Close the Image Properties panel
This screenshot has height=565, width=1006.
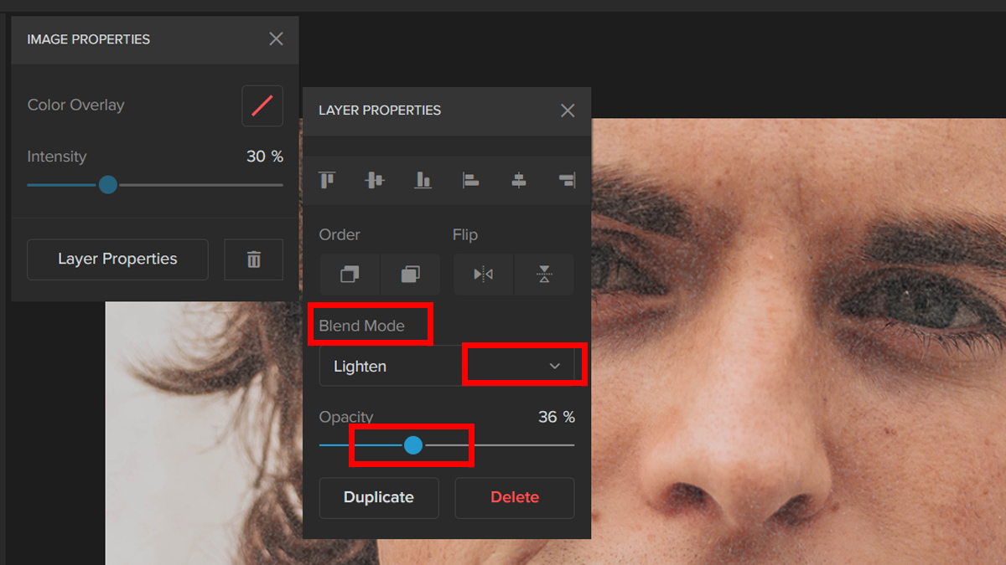[x=276, y=39]
